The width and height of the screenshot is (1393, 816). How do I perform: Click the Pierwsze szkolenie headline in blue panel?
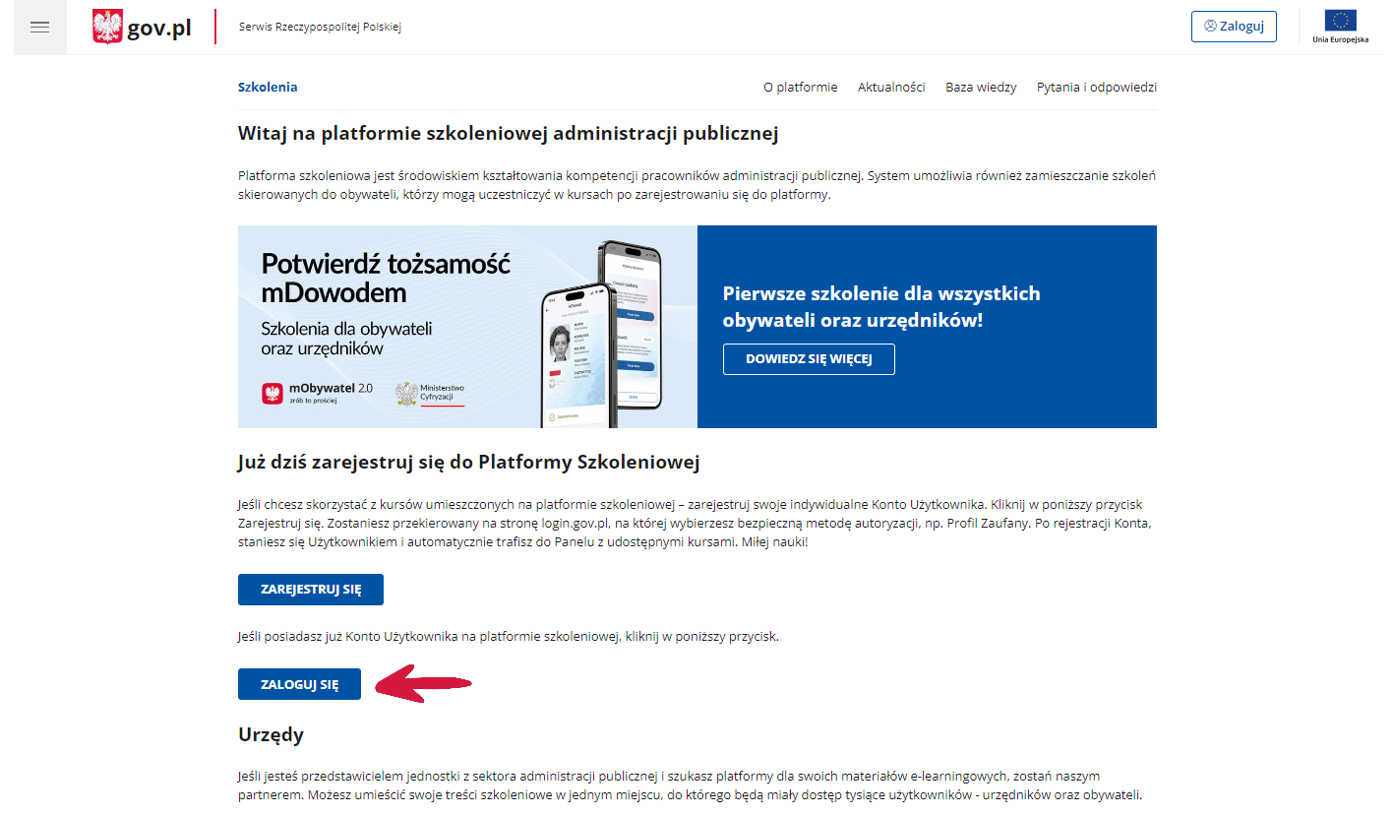(880, 306)
